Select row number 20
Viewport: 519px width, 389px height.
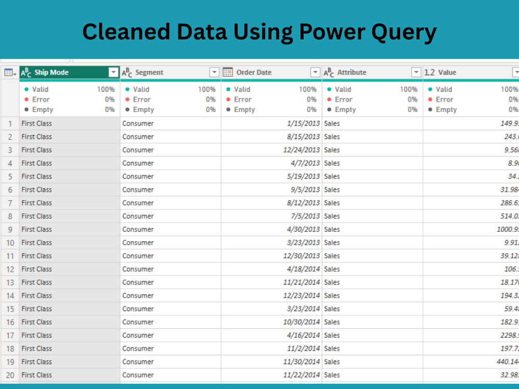coord(10,375)
